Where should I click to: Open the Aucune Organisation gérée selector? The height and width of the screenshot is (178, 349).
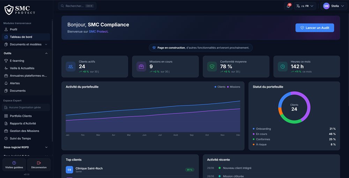(x=26, y=107)
